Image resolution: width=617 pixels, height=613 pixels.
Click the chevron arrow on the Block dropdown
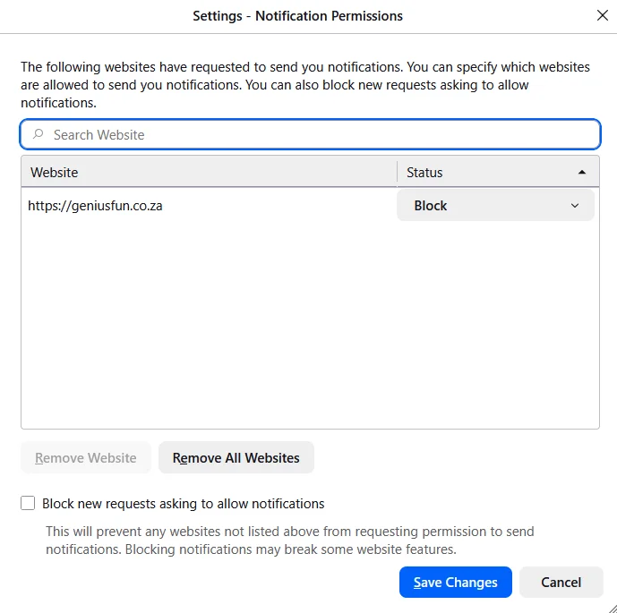575,206
